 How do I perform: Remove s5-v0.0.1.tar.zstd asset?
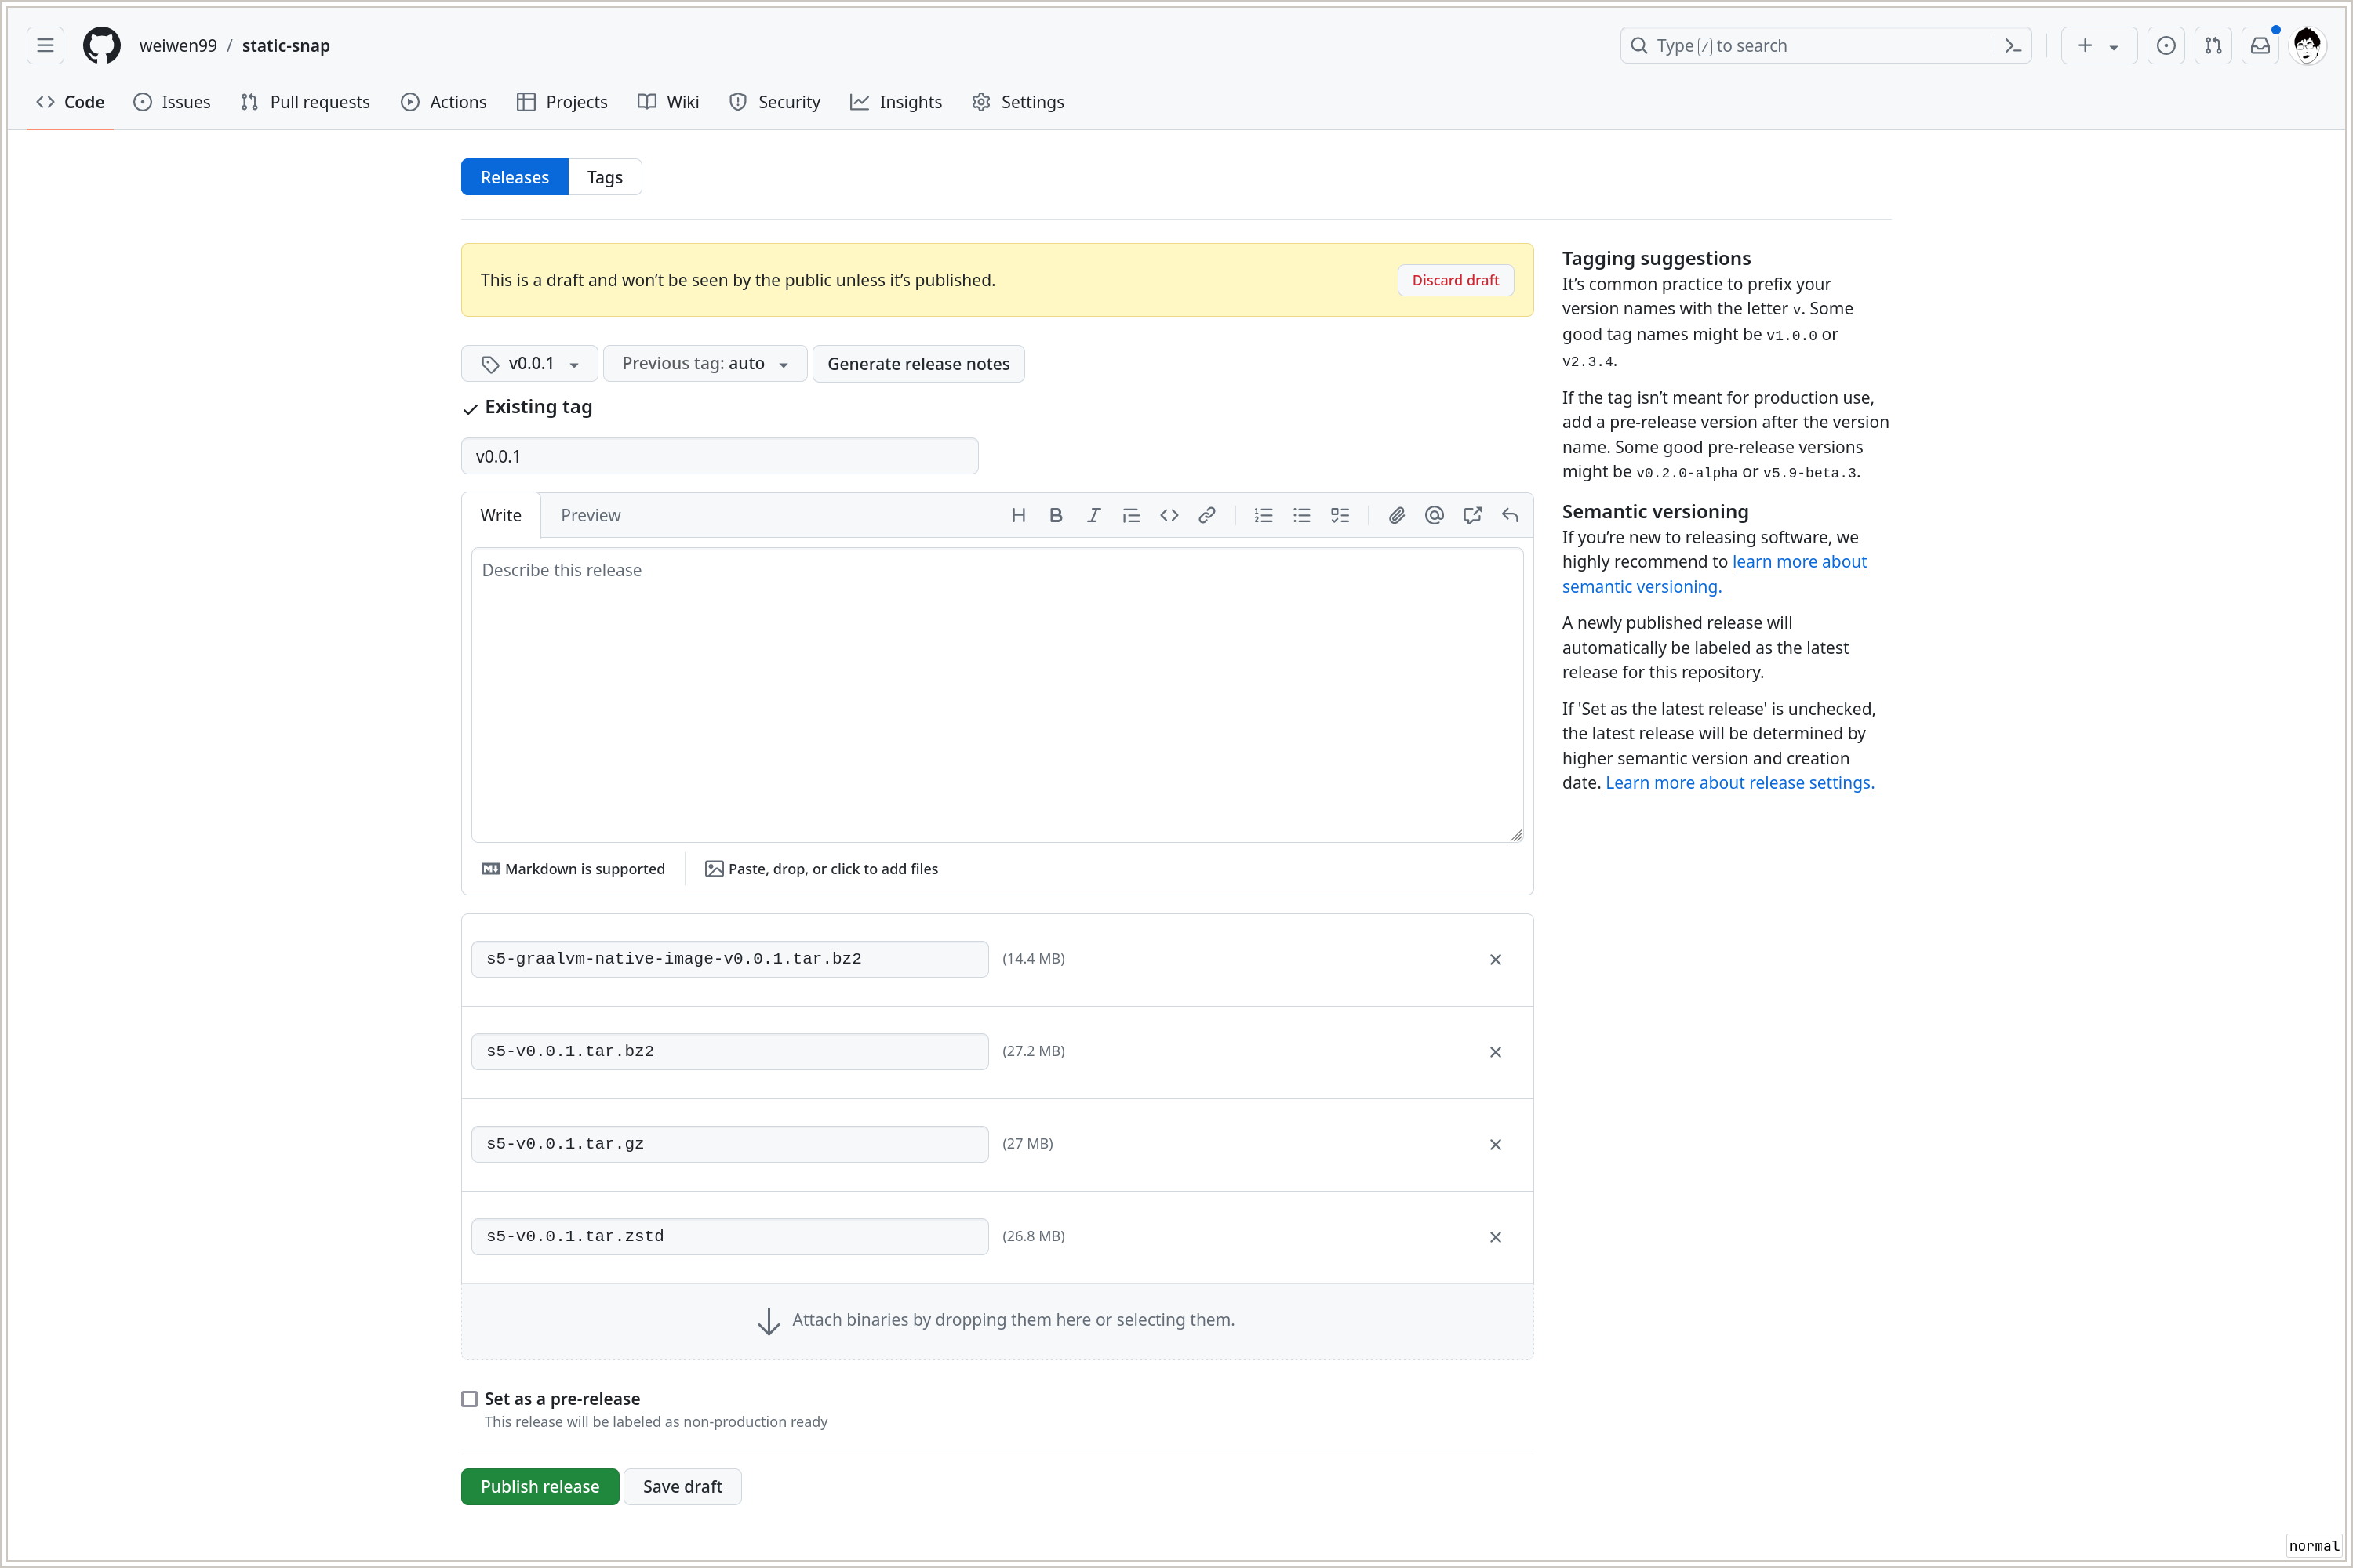pyautogui.click(x=1496, y=1237)
